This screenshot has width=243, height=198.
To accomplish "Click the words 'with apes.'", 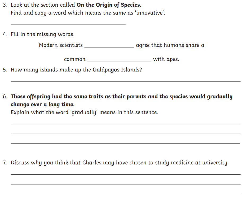I will [166, 59].
